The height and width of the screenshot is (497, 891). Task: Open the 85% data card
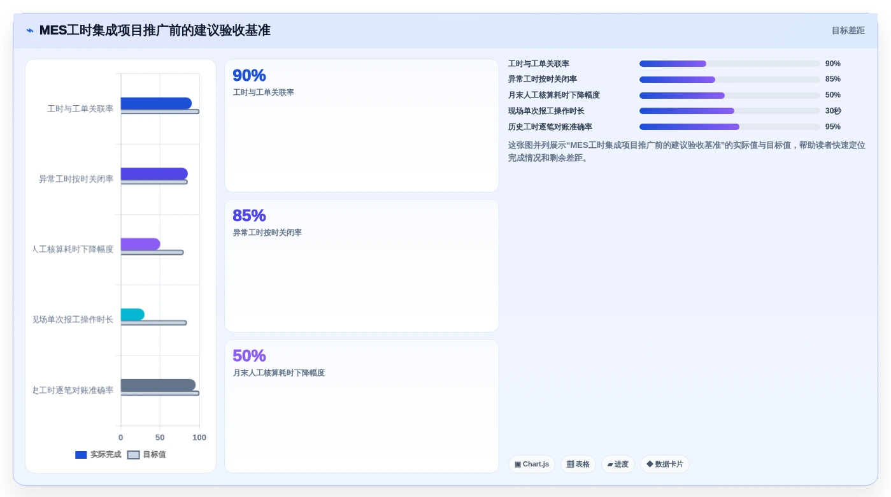tap(362, 266)
